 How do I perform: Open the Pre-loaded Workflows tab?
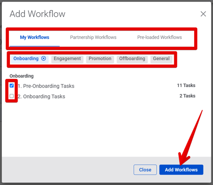160,37
